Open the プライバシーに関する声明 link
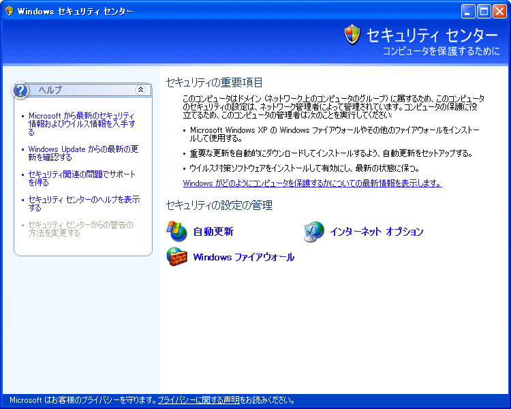This screenshot has width=511, height=409. (199, 400)
